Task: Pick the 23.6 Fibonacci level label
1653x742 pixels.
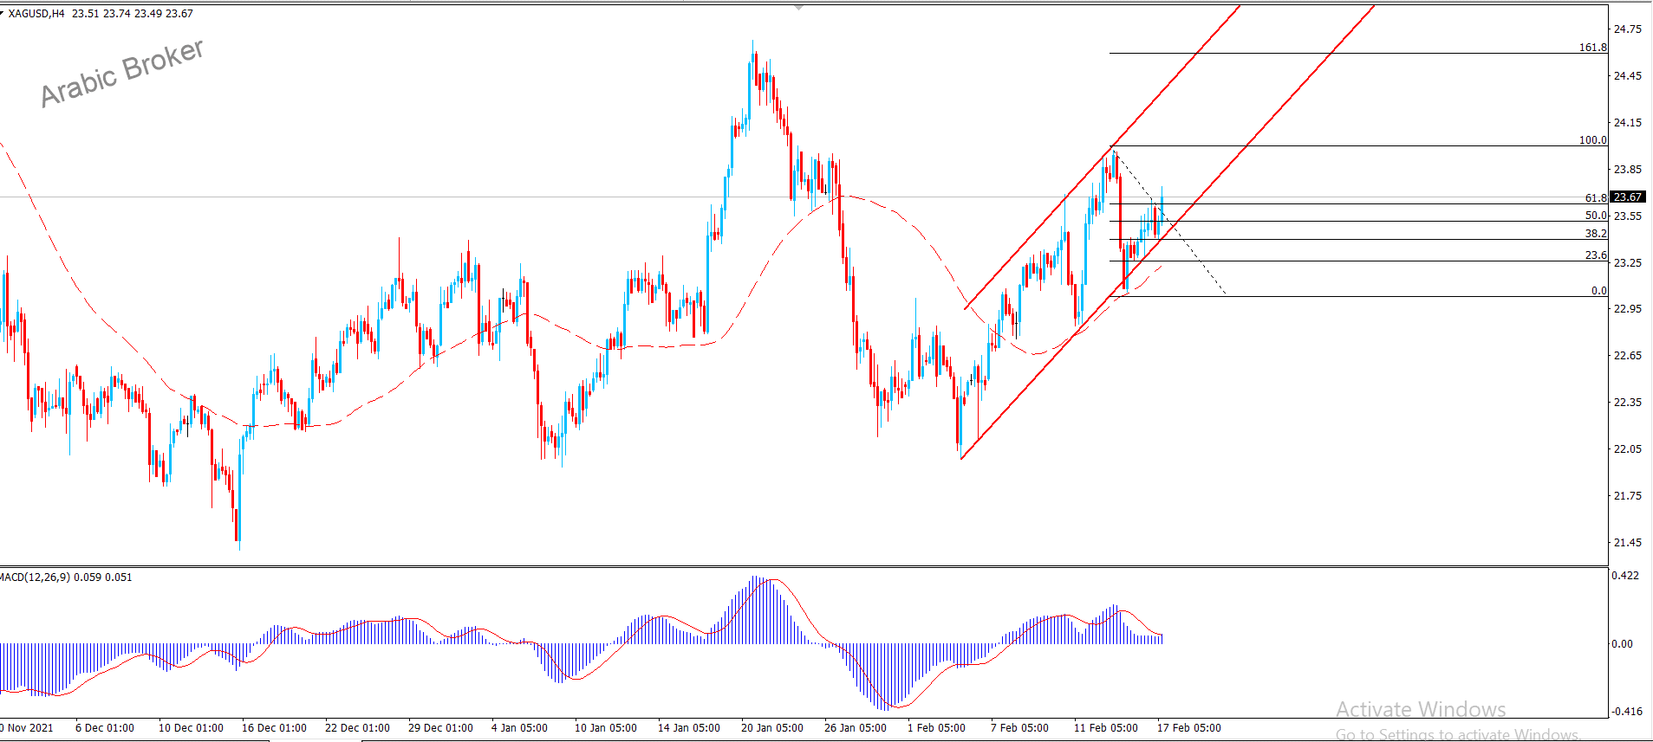Action: (x=1596, y=255)
